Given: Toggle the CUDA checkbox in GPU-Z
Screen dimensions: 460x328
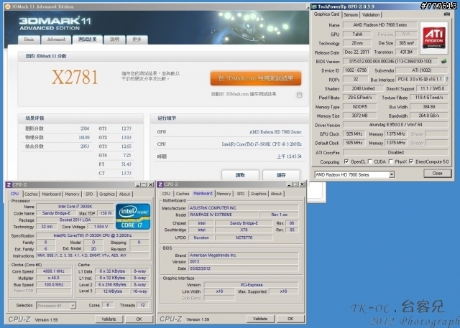Looking at the screenshot, I should click(370, 161).
